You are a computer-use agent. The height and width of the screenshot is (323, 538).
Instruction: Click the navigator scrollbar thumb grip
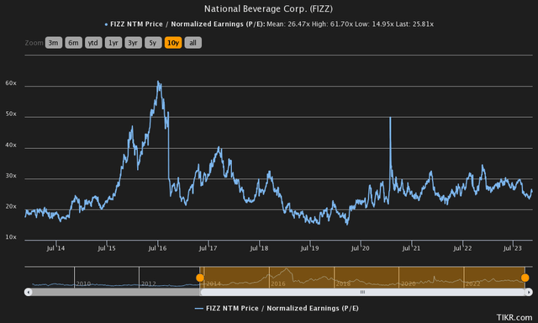point(362,292)
